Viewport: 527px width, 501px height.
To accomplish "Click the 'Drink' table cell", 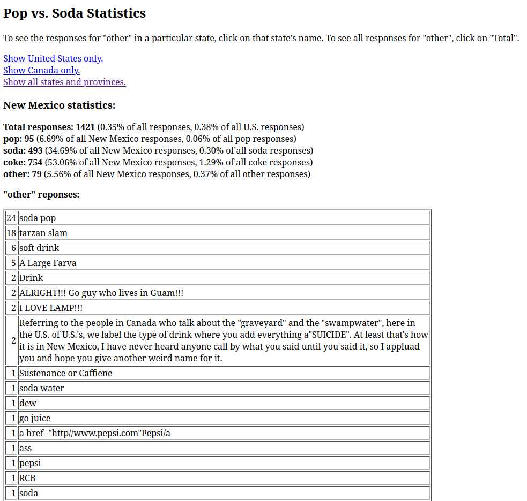I will pos(224,278).
